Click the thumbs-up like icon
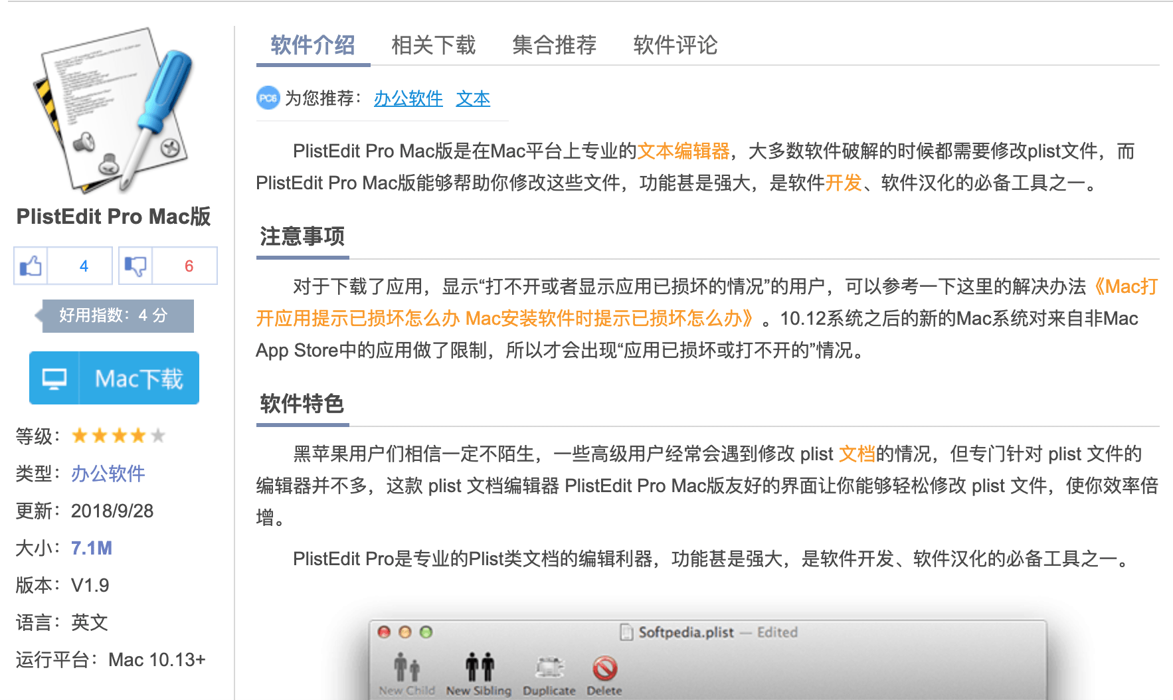Viewport: 1173px width, 700px height. [x=31, y=266]
